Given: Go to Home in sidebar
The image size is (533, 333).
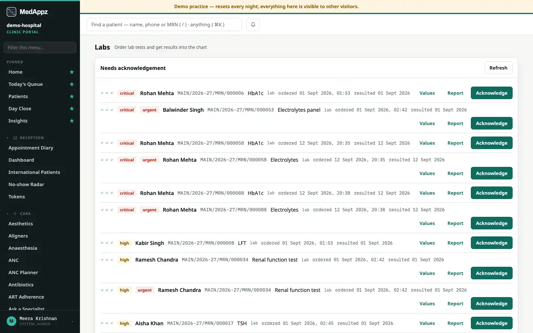Looking at the screenshot, I should pos(16,72).
